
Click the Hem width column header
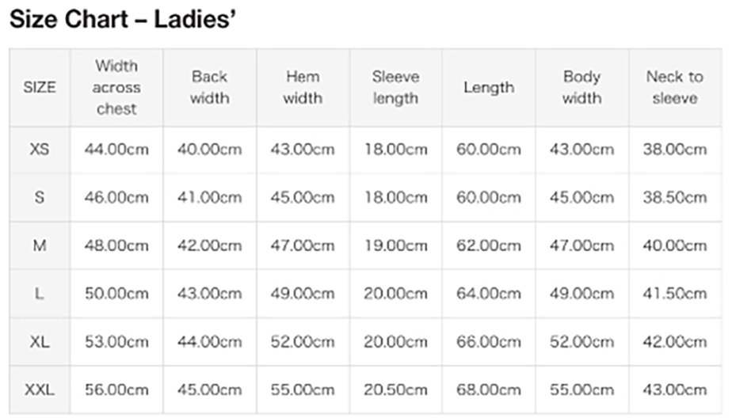pyautogui.click(x=303, y=87)
